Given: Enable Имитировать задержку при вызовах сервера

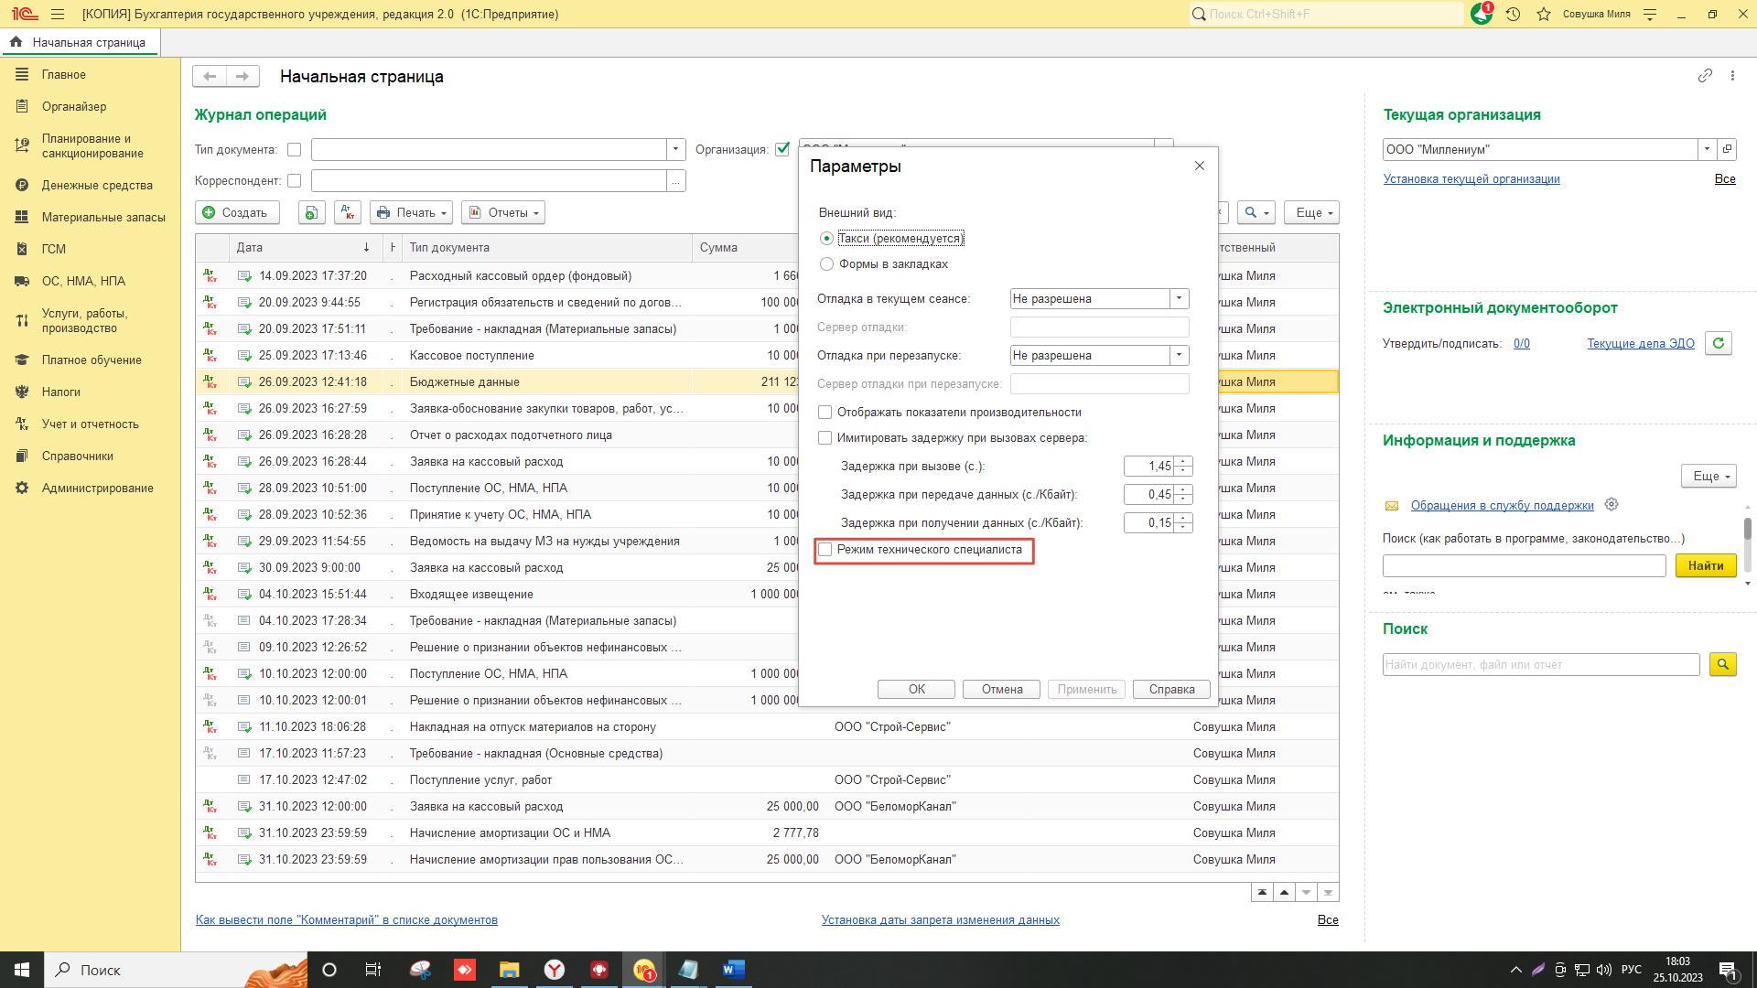Looking at the screenshot, I should [x=825, y=437].
